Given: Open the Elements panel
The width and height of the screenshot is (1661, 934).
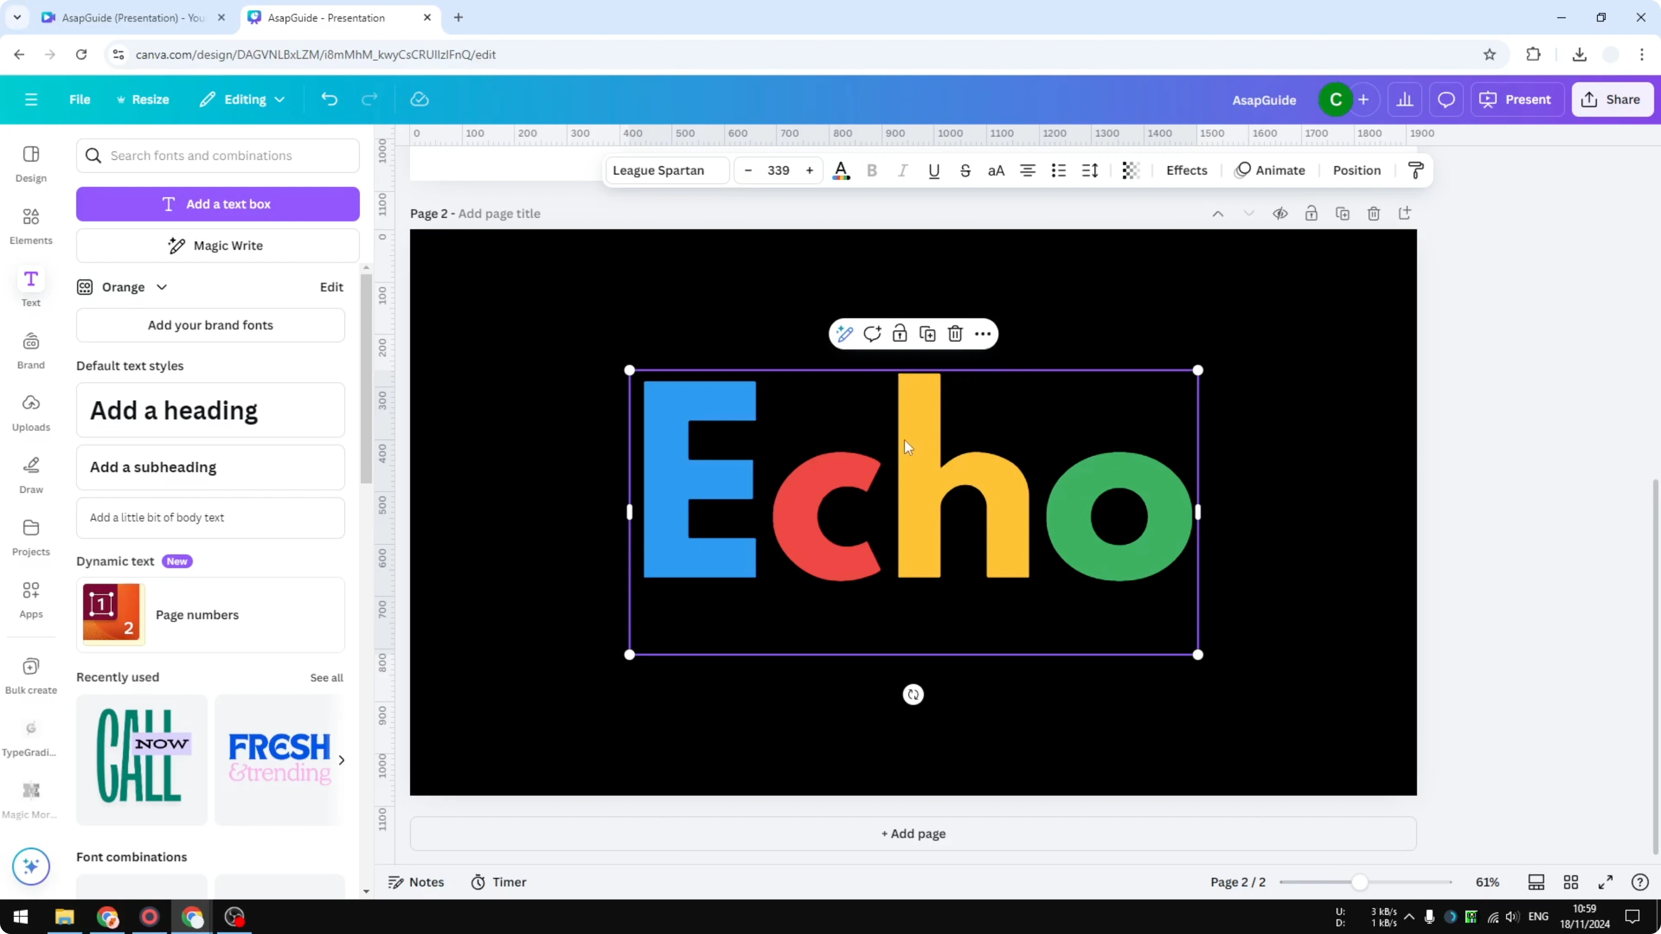Looking at the screenshot, I should 30,225.
